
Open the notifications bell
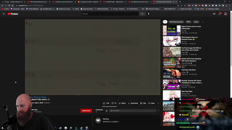click(x=220, y=14)
